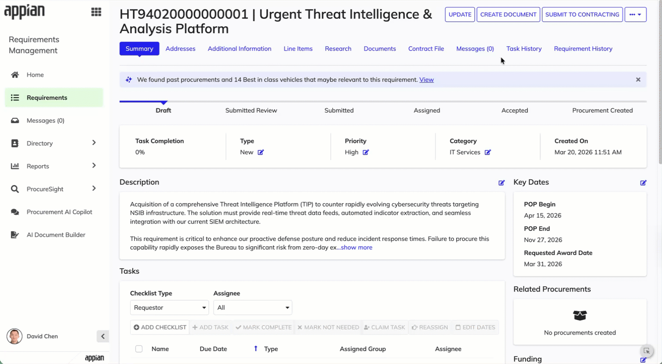This screenshot has height=364, width=662.
Task: Click the AI Document Builder icon
Action: coord(15,235)
